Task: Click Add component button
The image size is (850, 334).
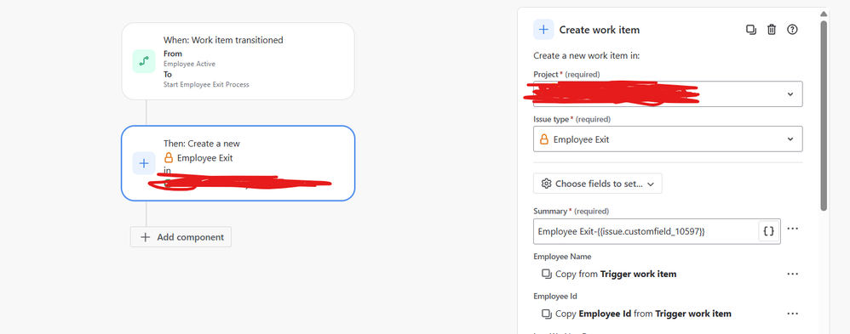Action: coord(181,237)
